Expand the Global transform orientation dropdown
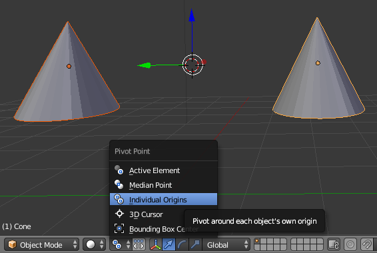Screen dimensions: 377x253 click(x=226, y=245)
